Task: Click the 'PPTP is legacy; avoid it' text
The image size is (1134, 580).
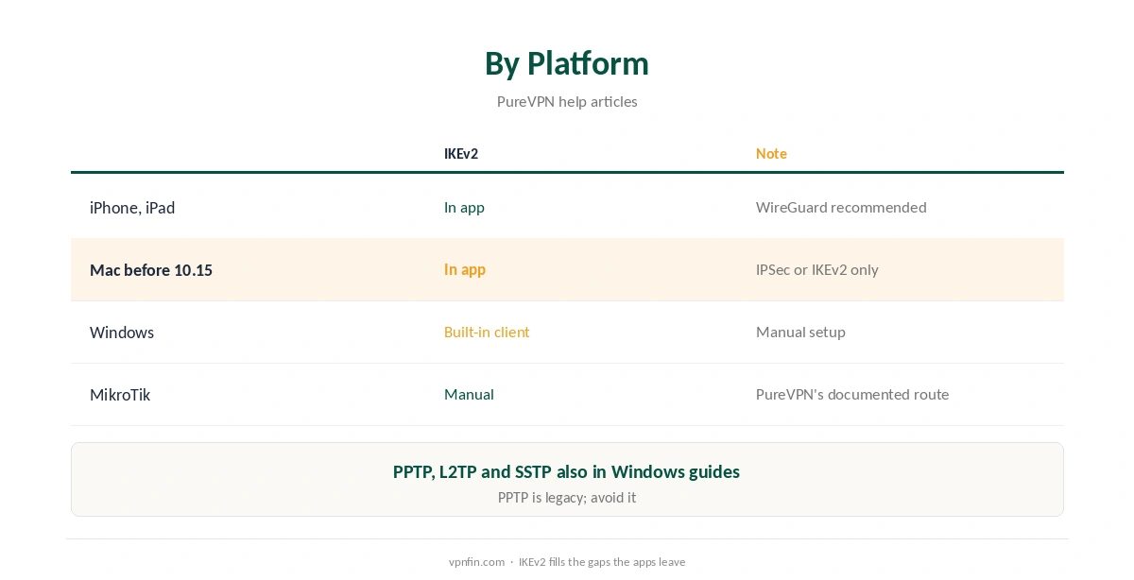Action: pyautogui.click(x=567, y=497)
